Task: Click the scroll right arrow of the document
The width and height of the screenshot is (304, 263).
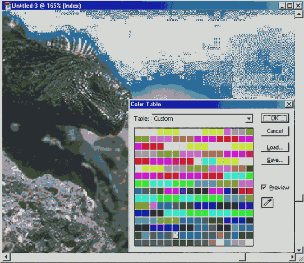Action: point(292,257)
